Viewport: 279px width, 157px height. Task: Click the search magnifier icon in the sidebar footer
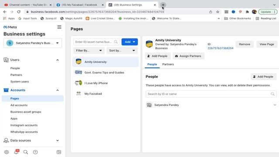(x=26, y=152)
